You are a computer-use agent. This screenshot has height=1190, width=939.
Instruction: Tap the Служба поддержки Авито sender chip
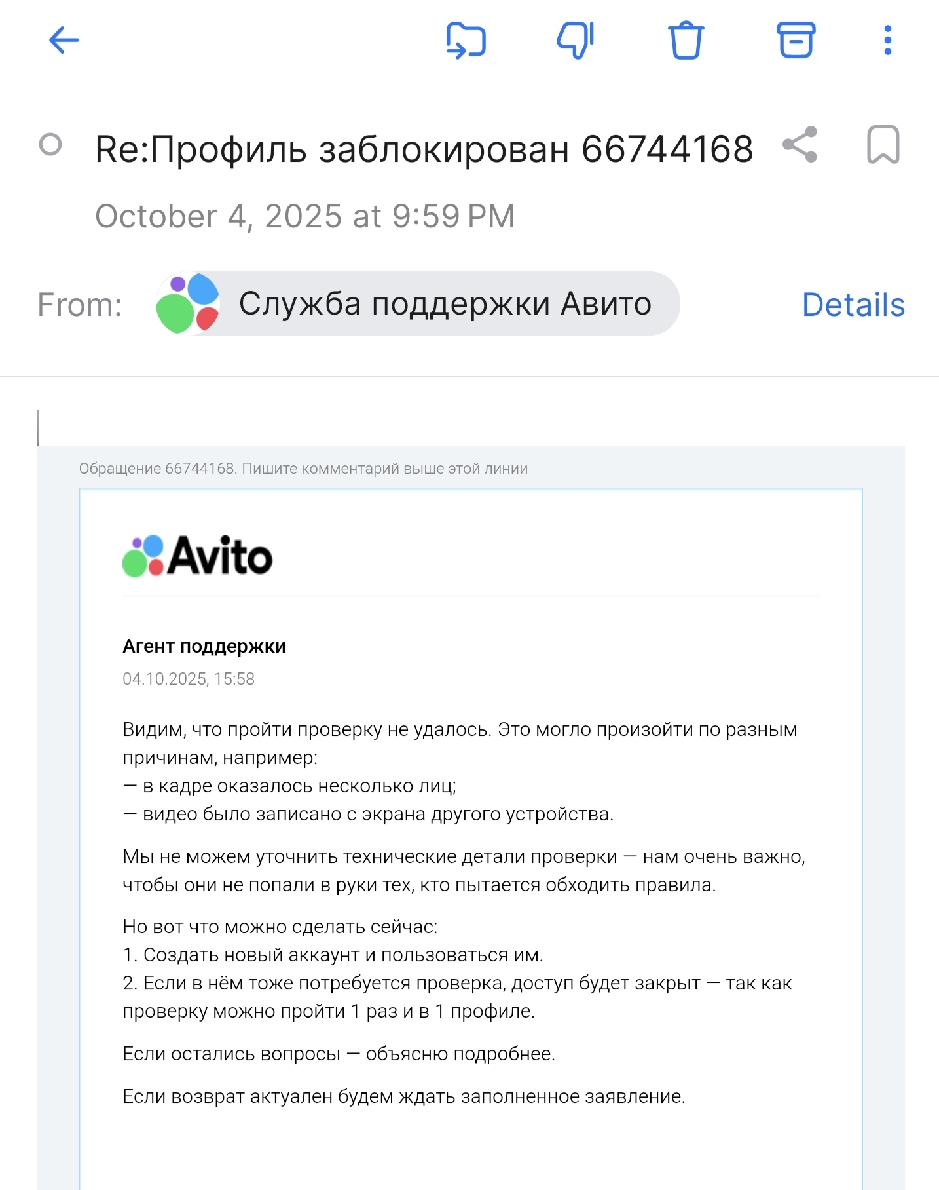pyautogui.click(x=445, y=304)
